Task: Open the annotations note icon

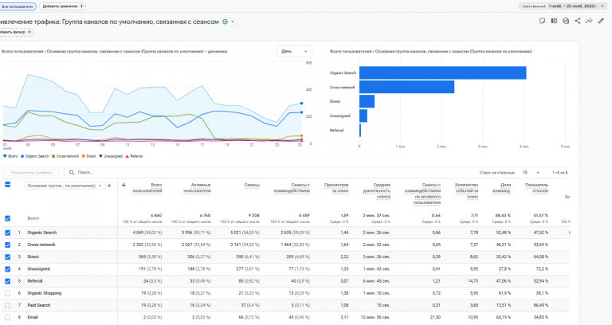Action: coord(542,21)
